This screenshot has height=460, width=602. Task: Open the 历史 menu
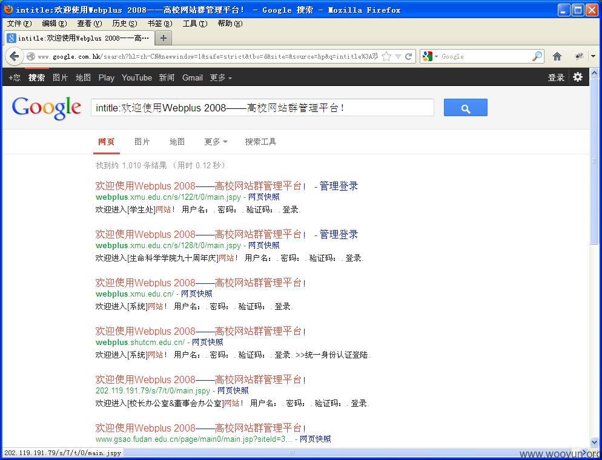(x=124, y=24)
